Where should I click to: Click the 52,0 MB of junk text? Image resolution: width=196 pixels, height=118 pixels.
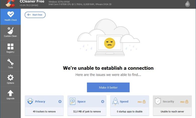click(87, 111)
